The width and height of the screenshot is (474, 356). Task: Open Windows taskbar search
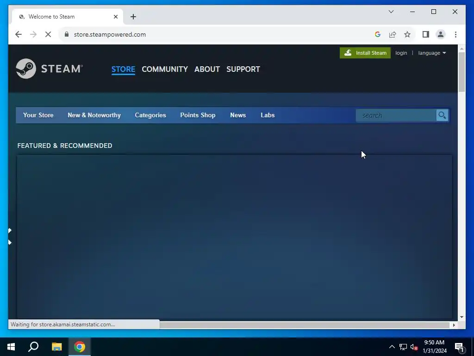(33, 347)
